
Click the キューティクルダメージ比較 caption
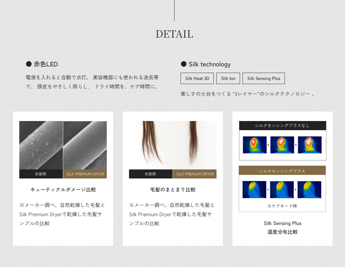point(63,190)
